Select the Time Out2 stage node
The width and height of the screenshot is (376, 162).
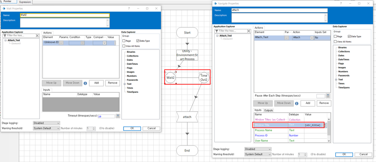tap(204, 78)
